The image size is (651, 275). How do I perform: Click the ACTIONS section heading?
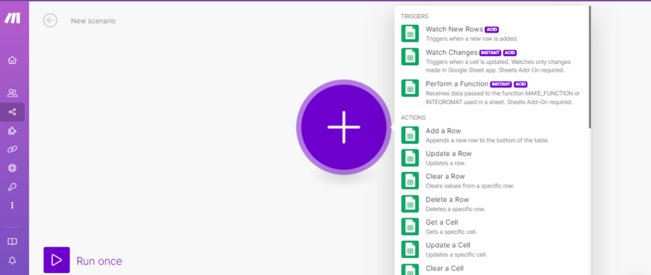coord(413,118)
